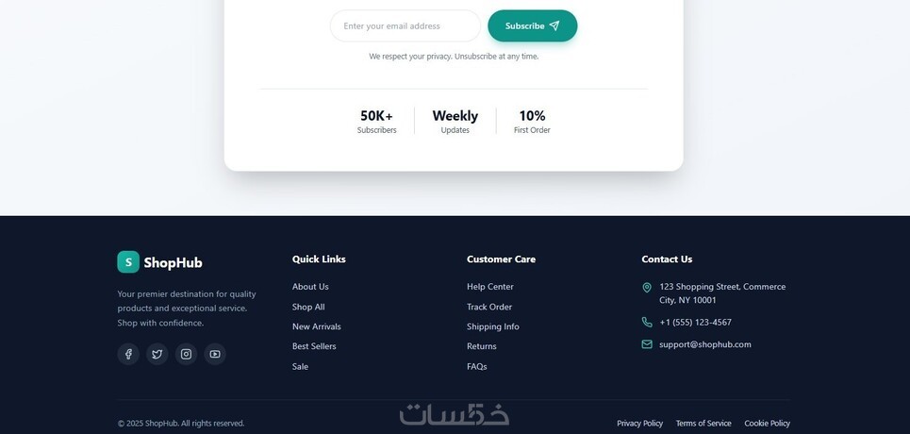Go to Shop All
This screenshot has width=910, height=434.
[x=308, y=307]
